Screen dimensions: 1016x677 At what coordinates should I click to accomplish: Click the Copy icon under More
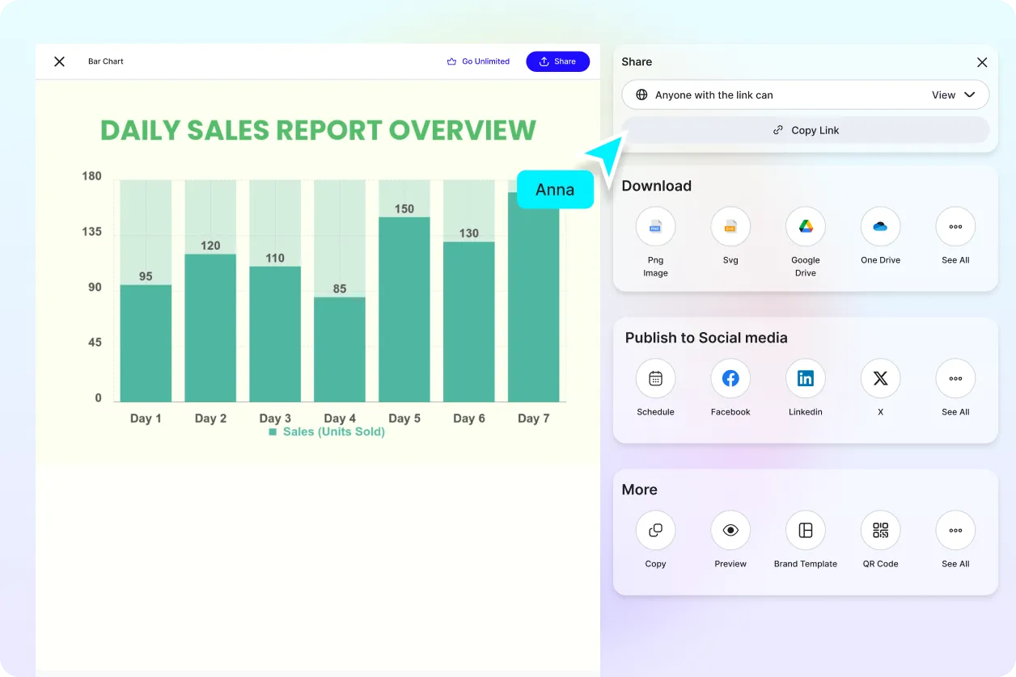tap(655, 530)
